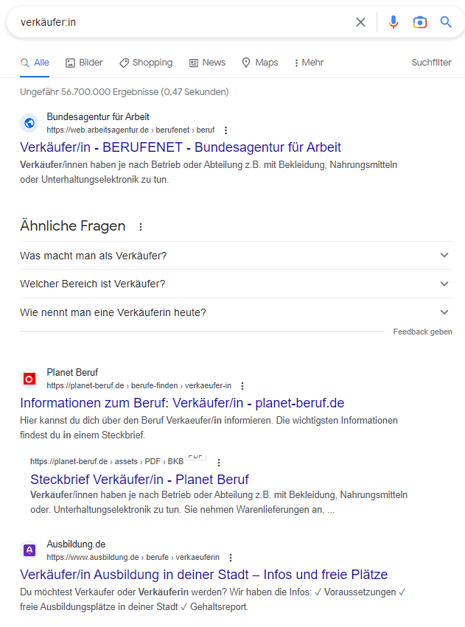465x627 pixels.
Task: Open options dots for the Planet Beruf result
Action: click(242, 386)
